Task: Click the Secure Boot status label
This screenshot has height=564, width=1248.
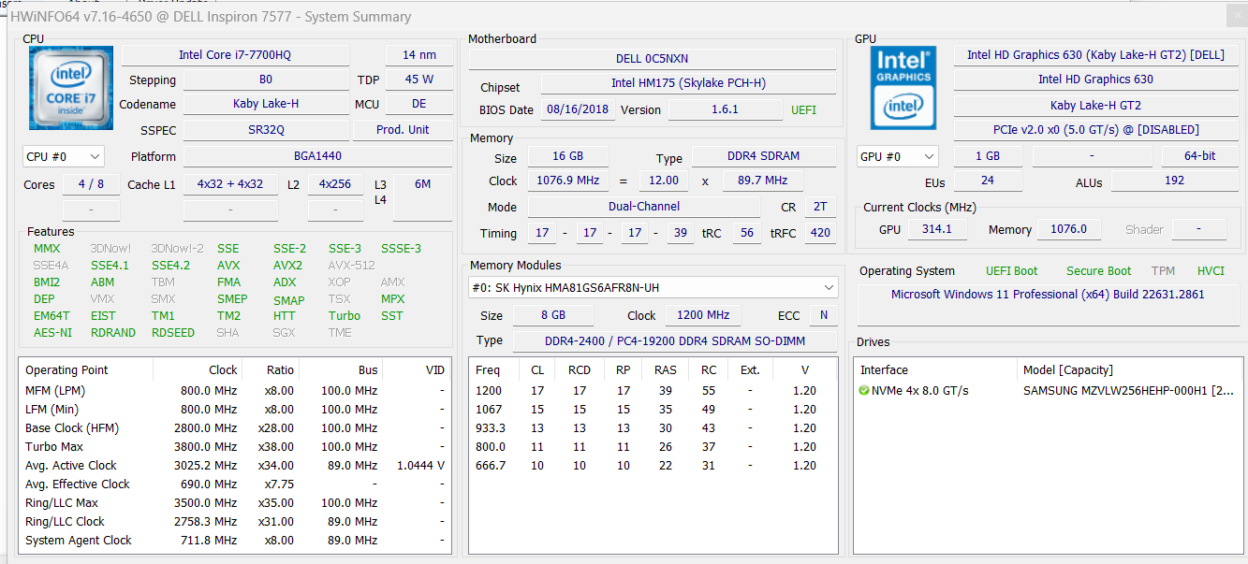Action: 1098,271
